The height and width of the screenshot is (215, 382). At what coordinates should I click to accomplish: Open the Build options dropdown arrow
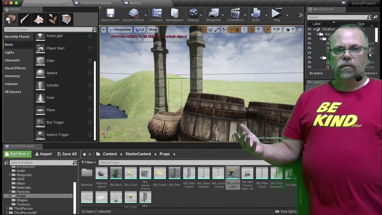266,15
